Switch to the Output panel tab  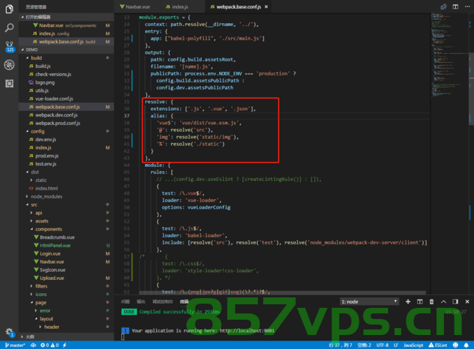[141, 302]
